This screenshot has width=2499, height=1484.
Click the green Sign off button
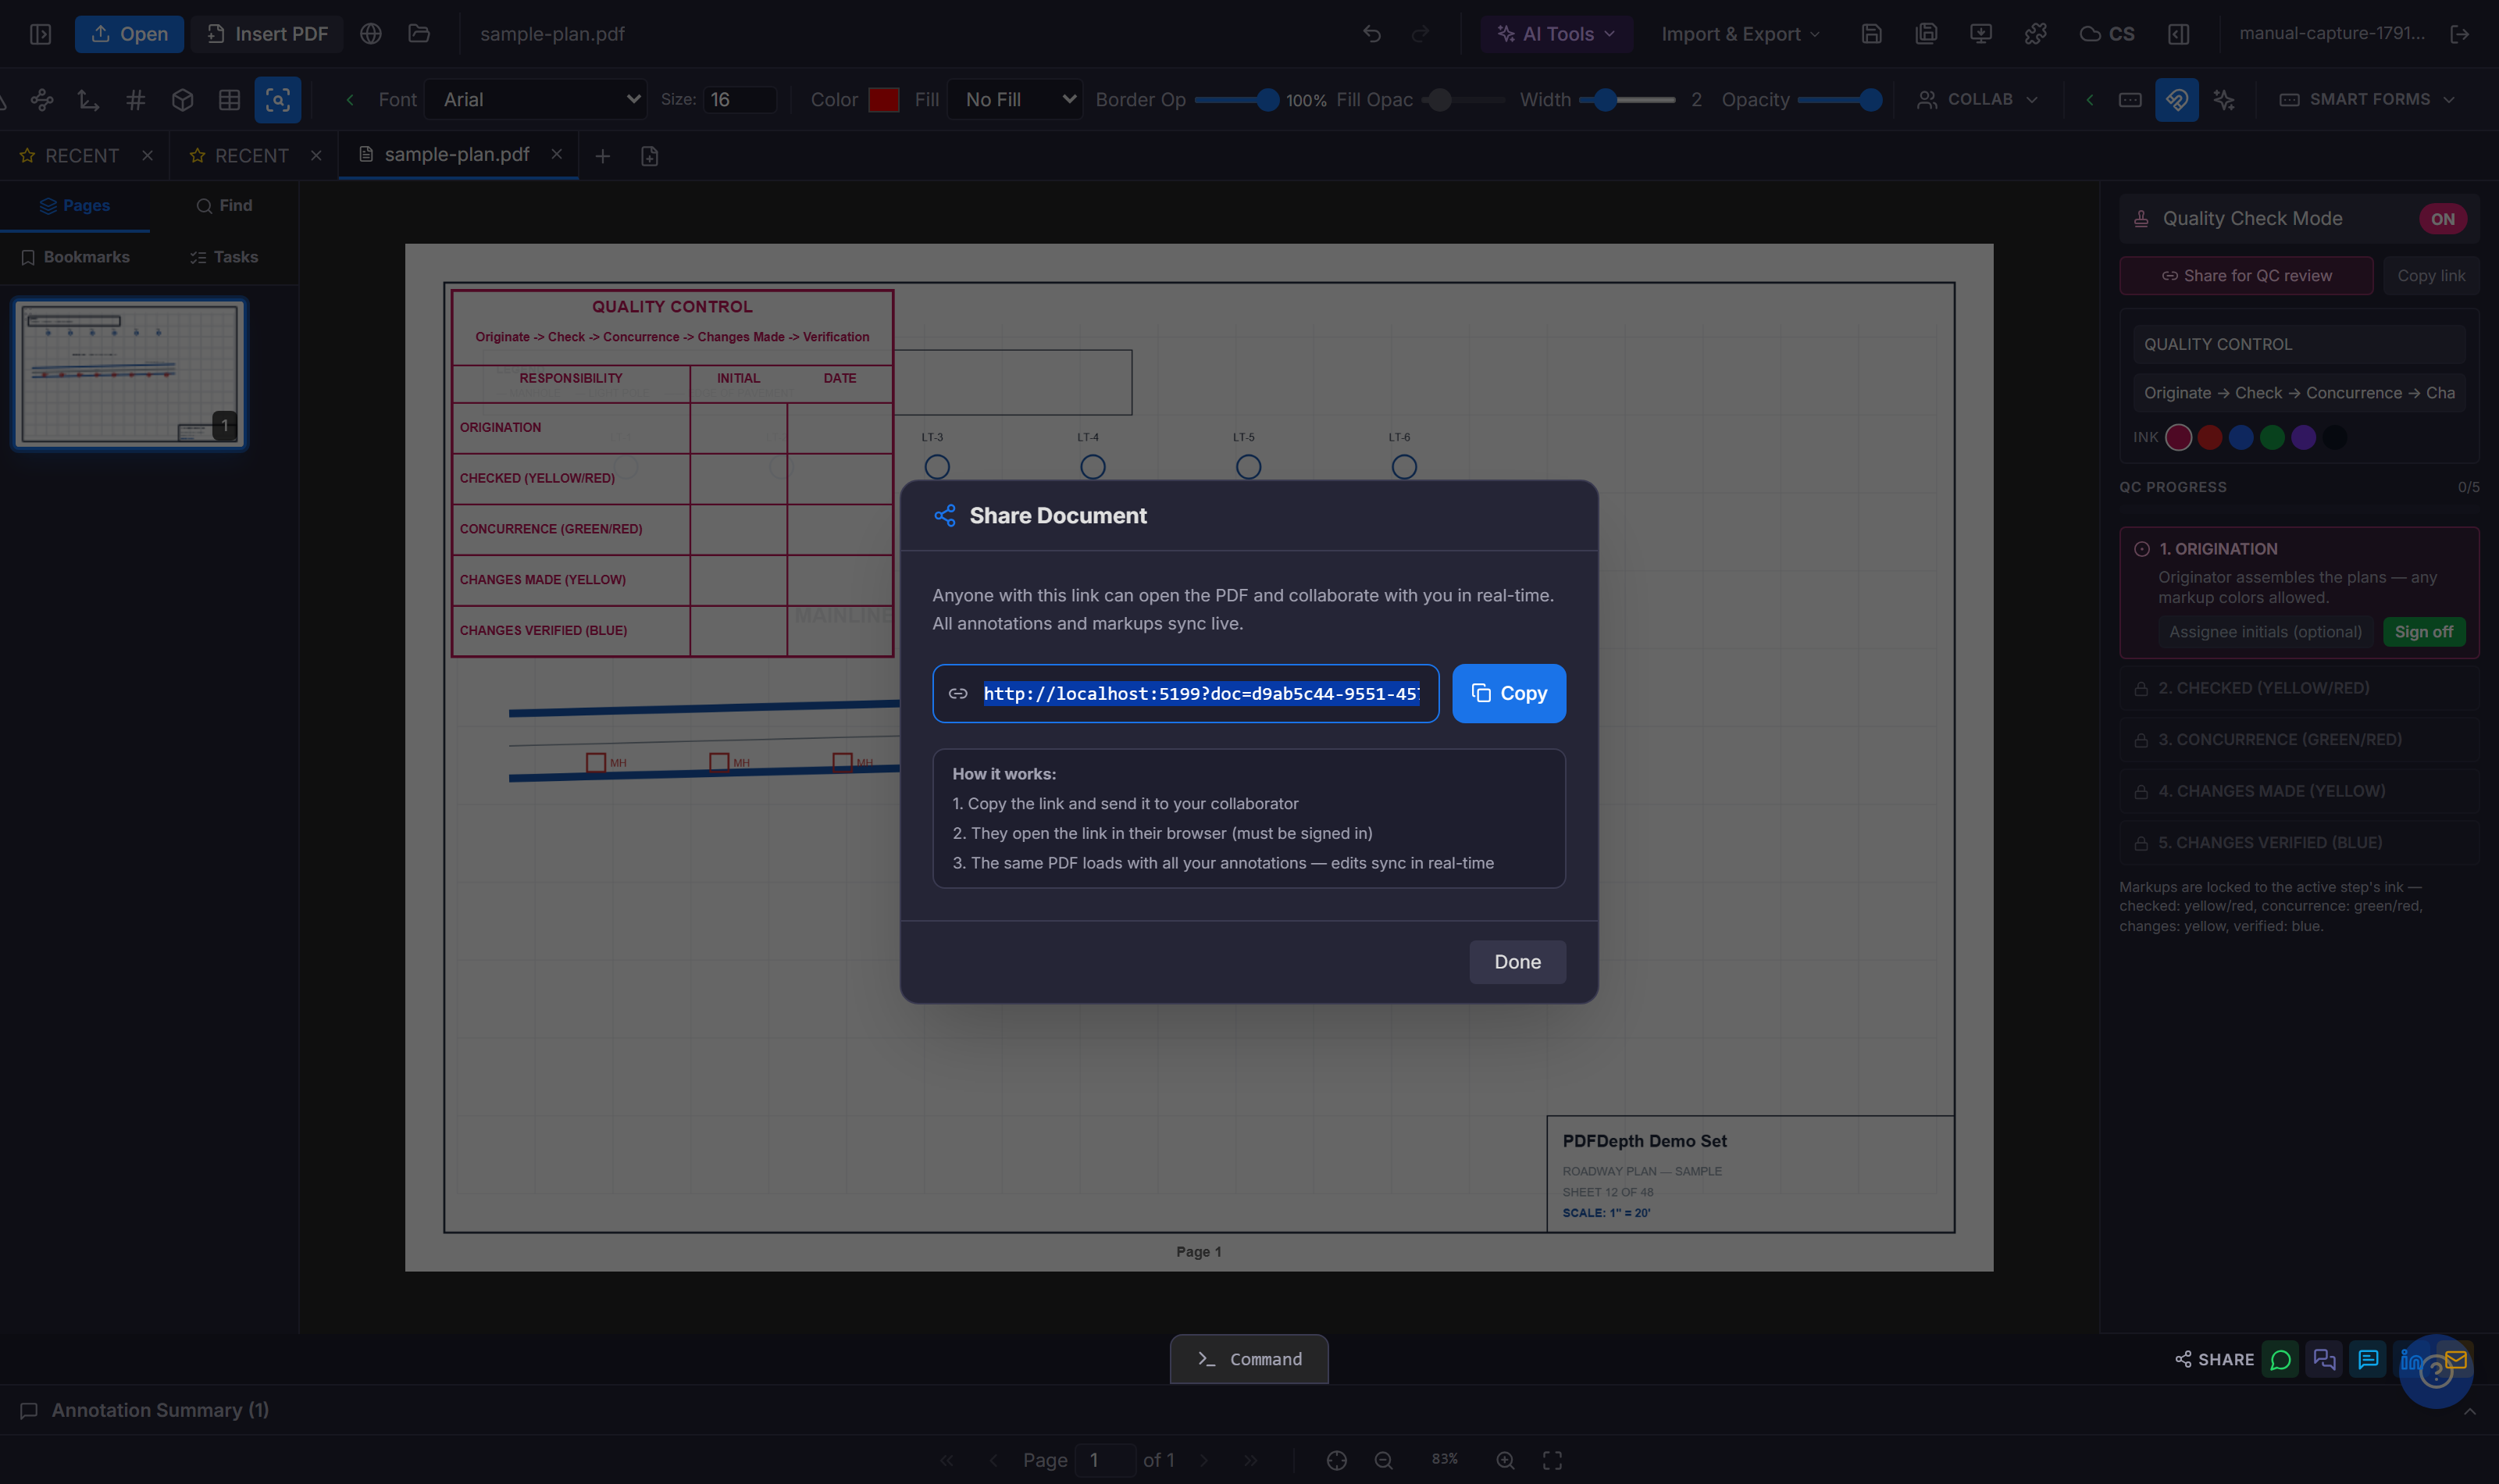pyautogui.click(x=2423, y=632)
